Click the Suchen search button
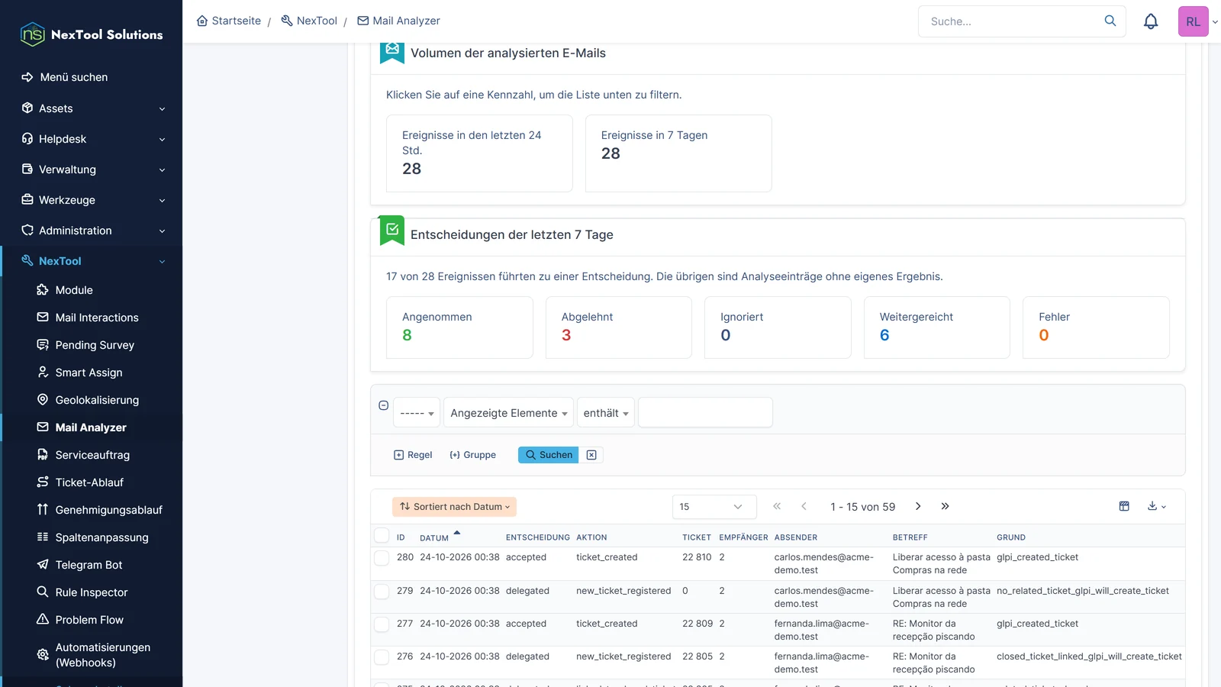The image size is (1221, 687). click(549, 455)
